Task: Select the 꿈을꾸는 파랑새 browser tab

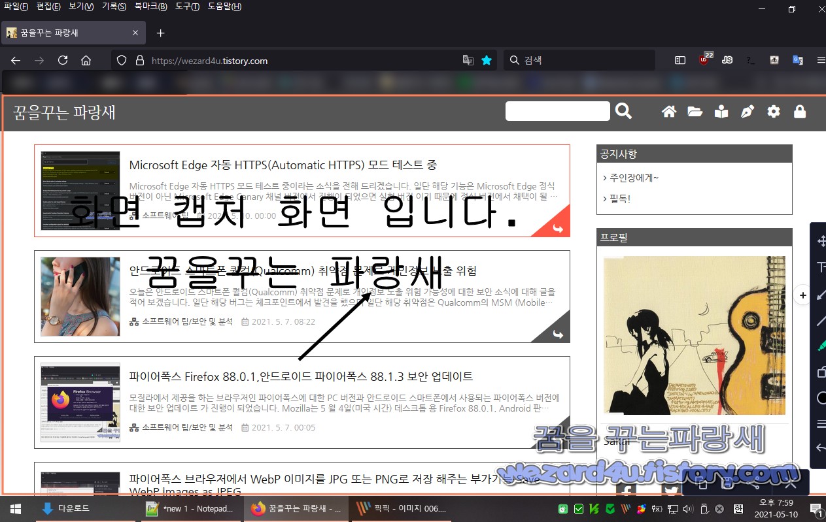Action: pyautogui.click(x=73, y=33)
